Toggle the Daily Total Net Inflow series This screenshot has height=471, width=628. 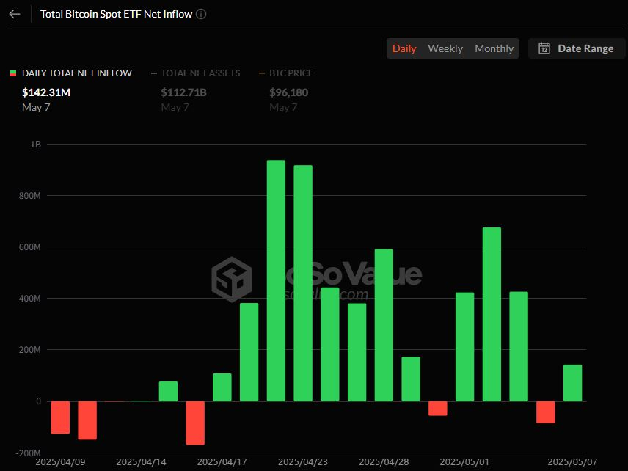tap(76, 73)
